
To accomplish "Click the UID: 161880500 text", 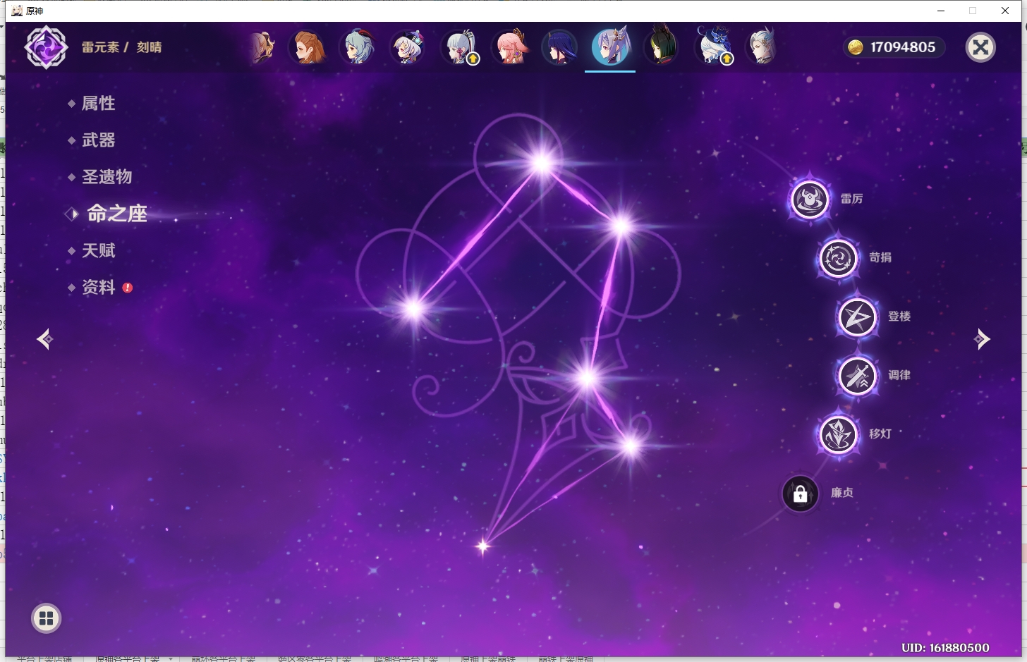I will point(945,647).
